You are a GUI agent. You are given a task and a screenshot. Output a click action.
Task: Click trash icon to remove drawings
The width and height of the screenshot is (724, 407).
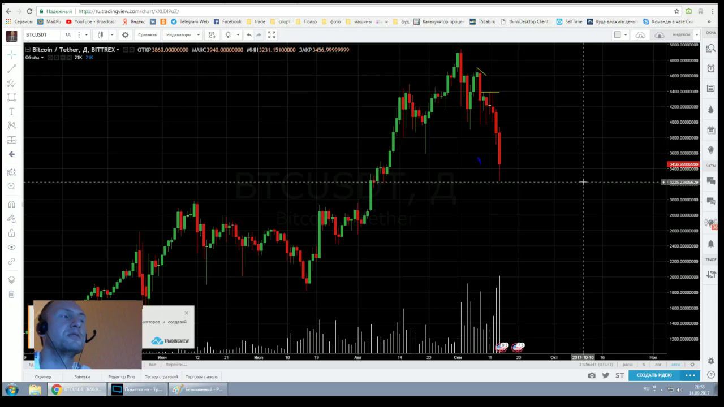pyautogui.click(x=11, y=294)
